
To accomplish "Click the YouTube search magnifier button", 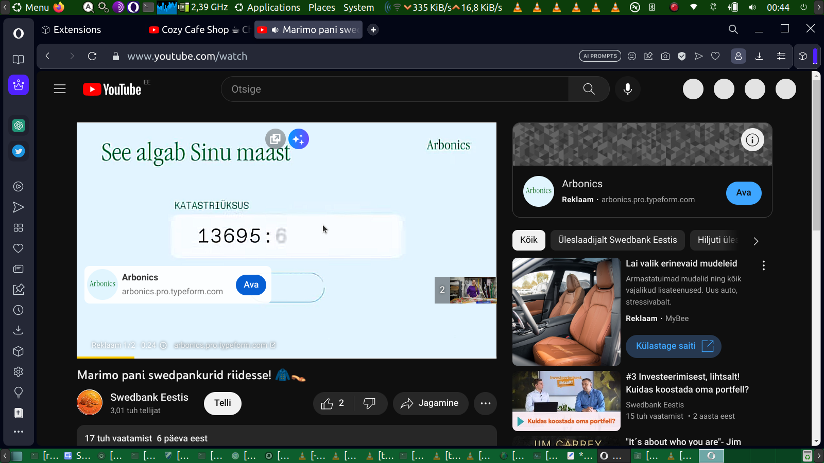I will tap(589, 89).
